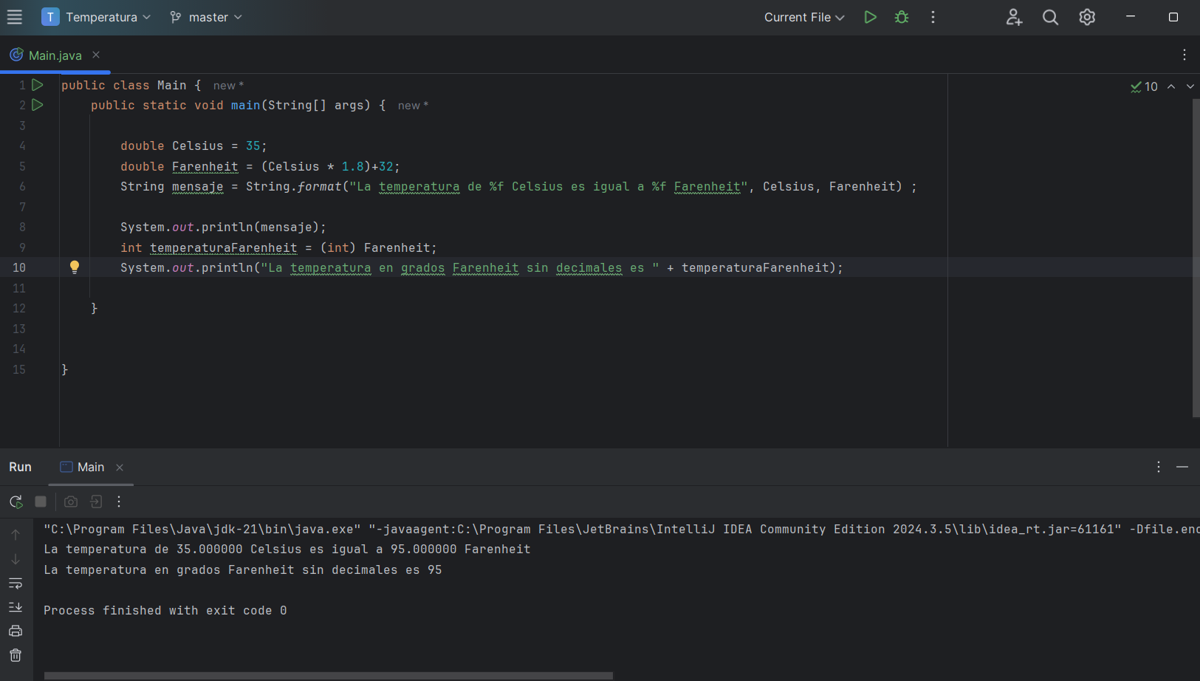Click the value 35 on line 4
Screen dimensions: 1200x681
coord(253,146)
